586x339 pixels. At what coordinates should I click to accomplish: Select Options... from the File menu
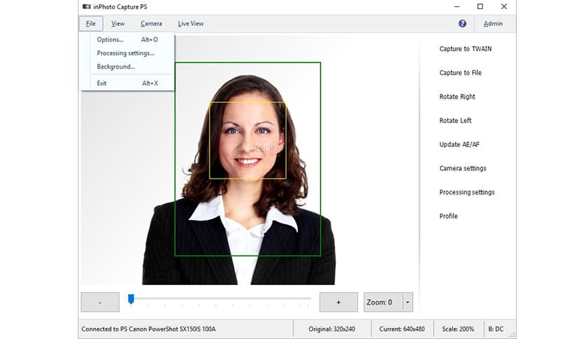[x=110, y=40]
